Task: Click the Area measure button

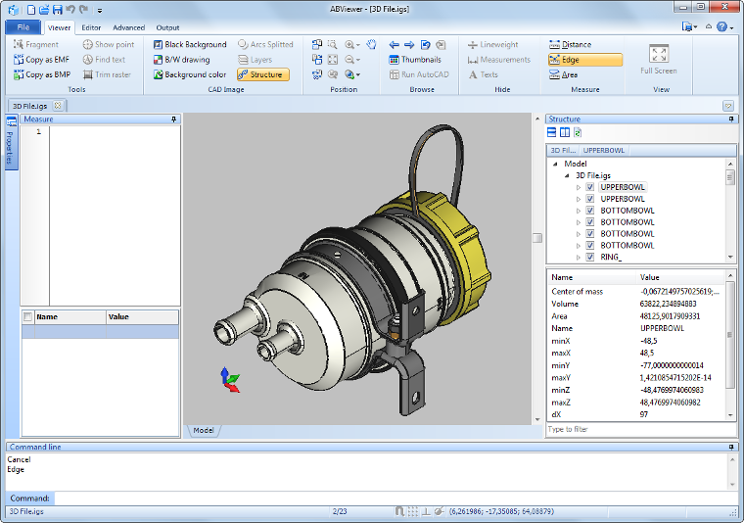Action: coord(563,74)
